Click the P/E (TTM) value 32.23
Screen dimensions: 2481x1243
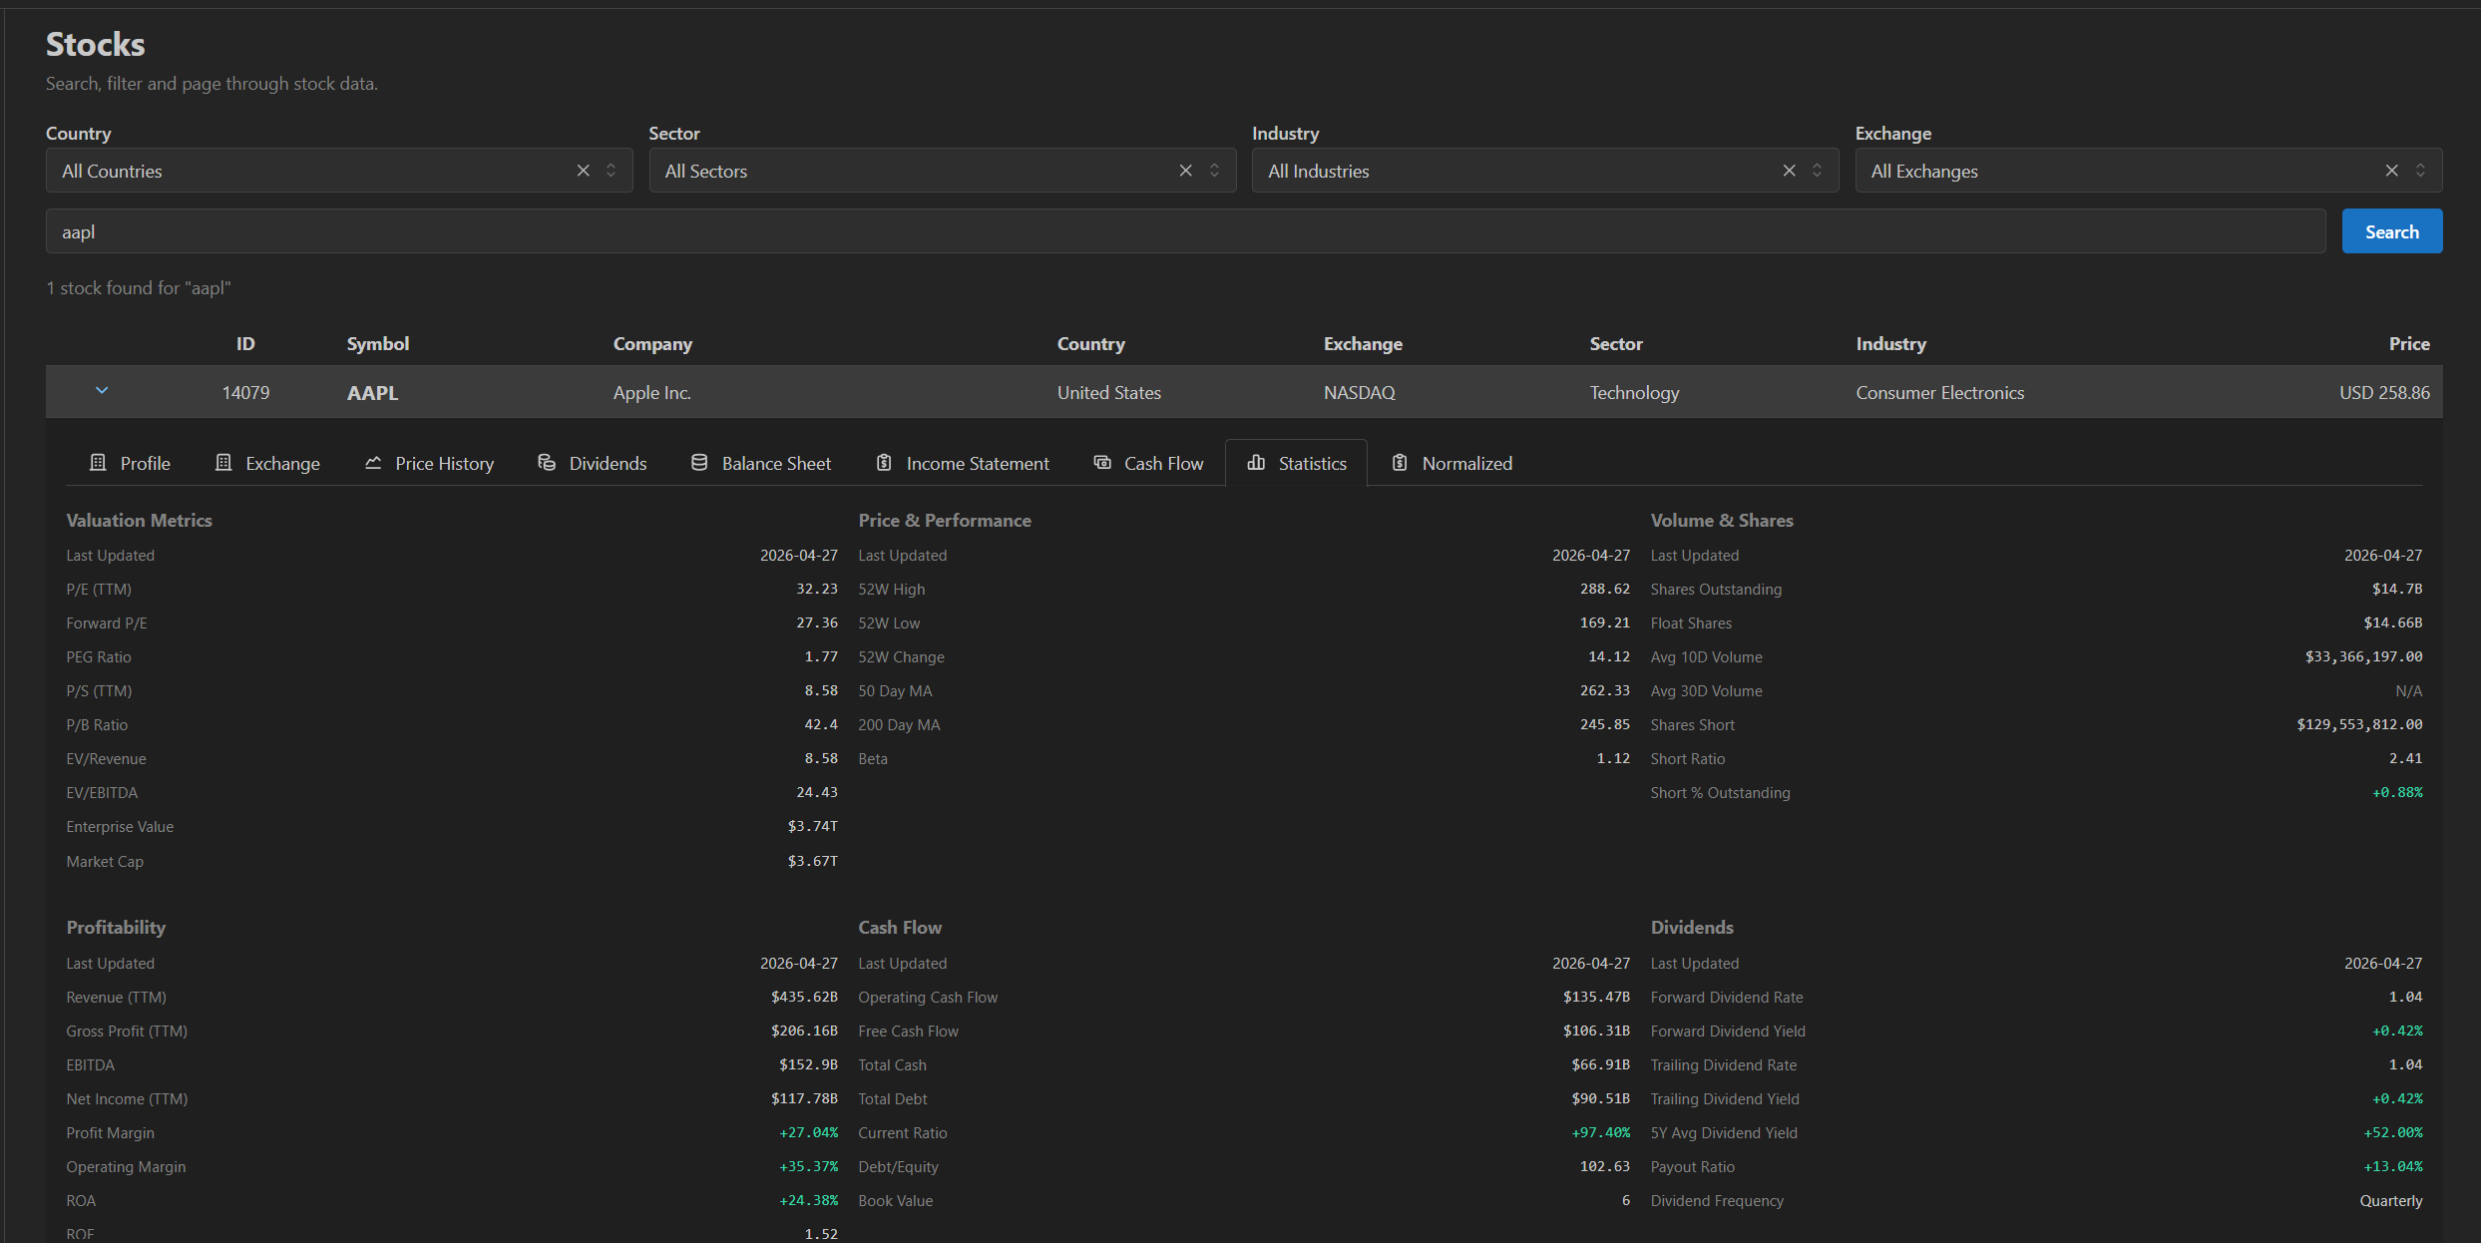(x=817, y=590)
